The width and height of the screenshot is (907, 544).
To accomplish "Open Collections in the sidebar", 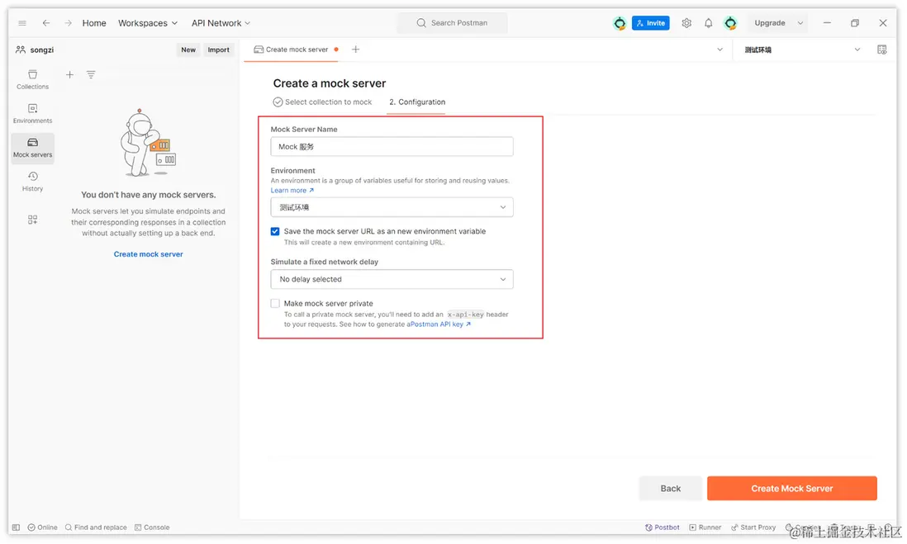I will [32, 80].
